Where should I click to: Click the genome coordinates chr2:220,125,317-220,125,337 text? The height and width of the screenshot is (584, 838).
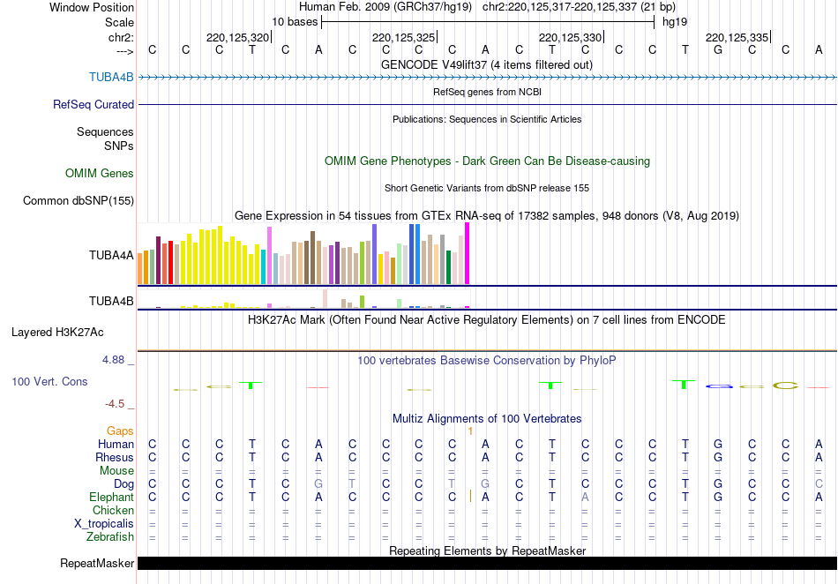pos(579,7)
